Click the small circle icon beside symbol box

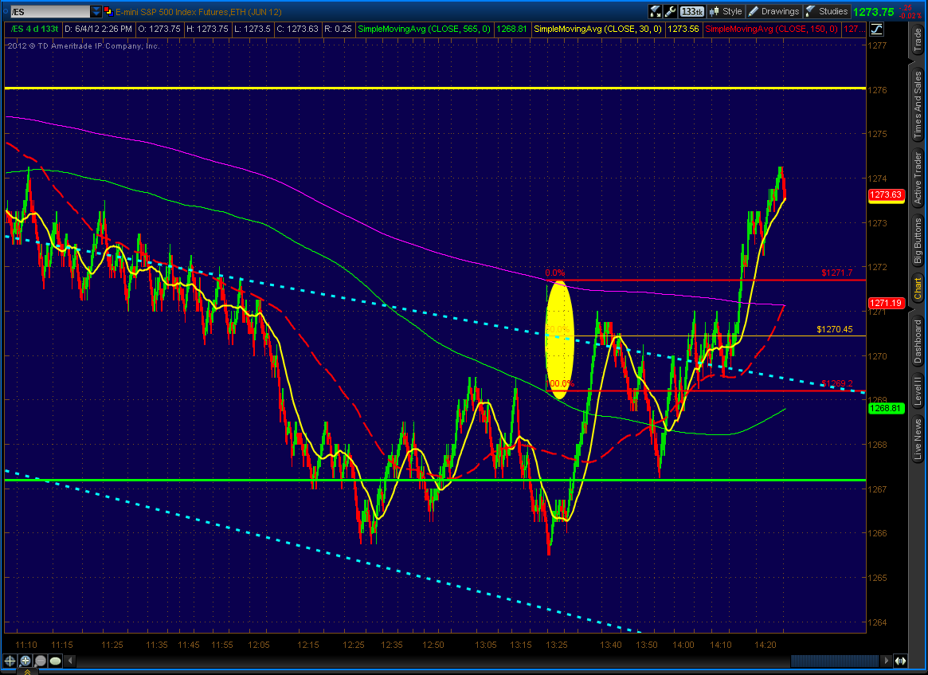coord(6,11)
